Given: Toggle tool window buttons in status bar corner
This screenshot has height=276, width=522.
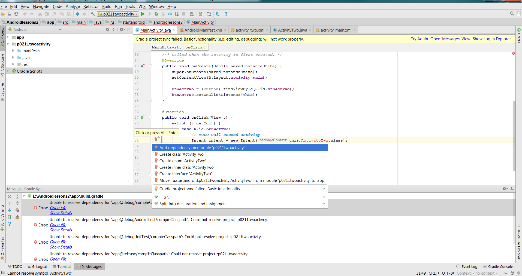Looking at the screenshot, I should pyautogui.click(x=3, y=273).
